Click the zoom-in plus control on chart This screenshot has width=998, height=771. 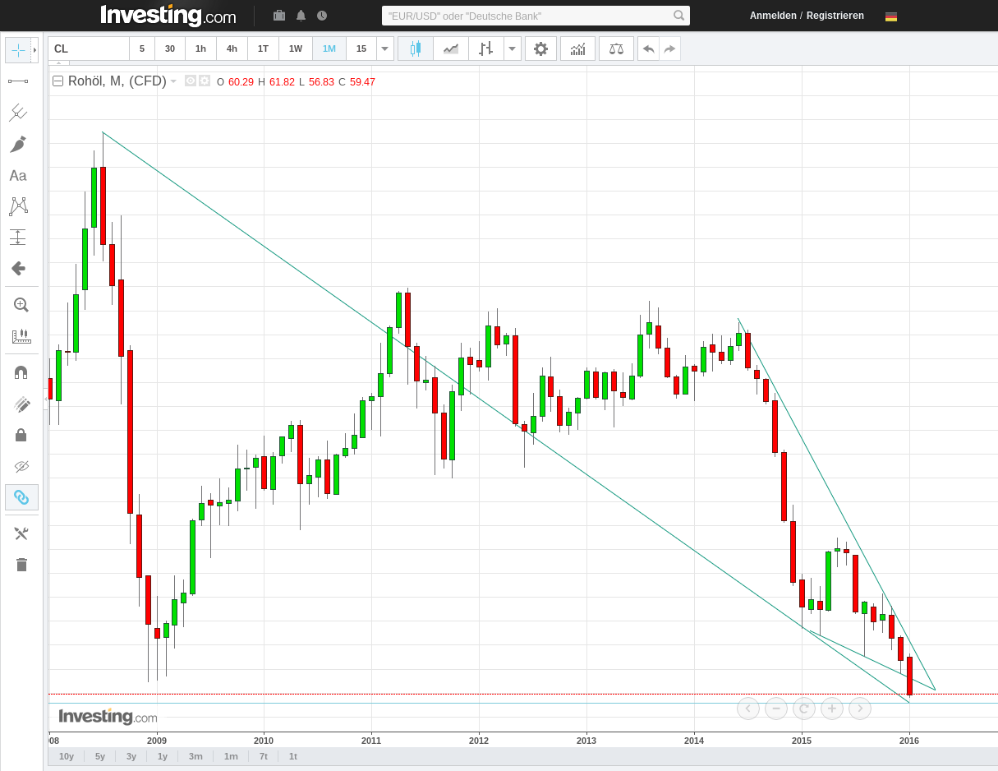pos(831,709)
